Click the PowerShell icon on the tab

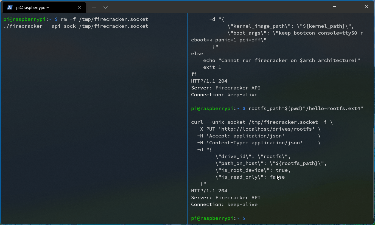point(10,7)
